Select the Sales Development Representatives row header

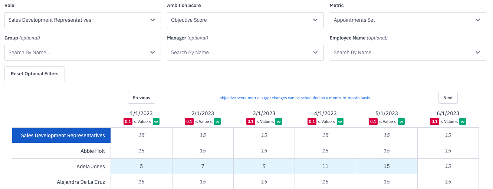[62, 135]
